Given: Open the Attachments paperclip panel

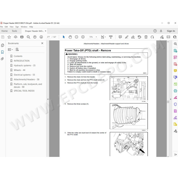Looking at the screenshot, I should point(2,59).
